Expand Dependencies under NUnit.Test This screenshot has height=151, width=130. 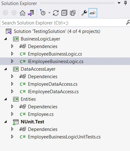click(x=12, y=129)
